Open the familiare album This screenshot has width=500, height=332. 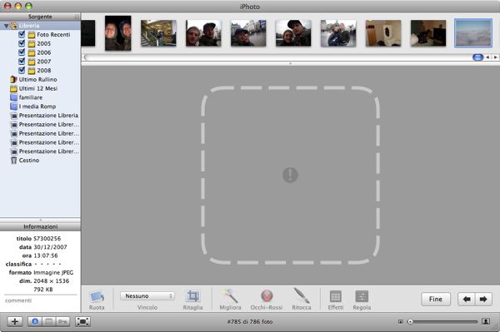tap(30, 97)
